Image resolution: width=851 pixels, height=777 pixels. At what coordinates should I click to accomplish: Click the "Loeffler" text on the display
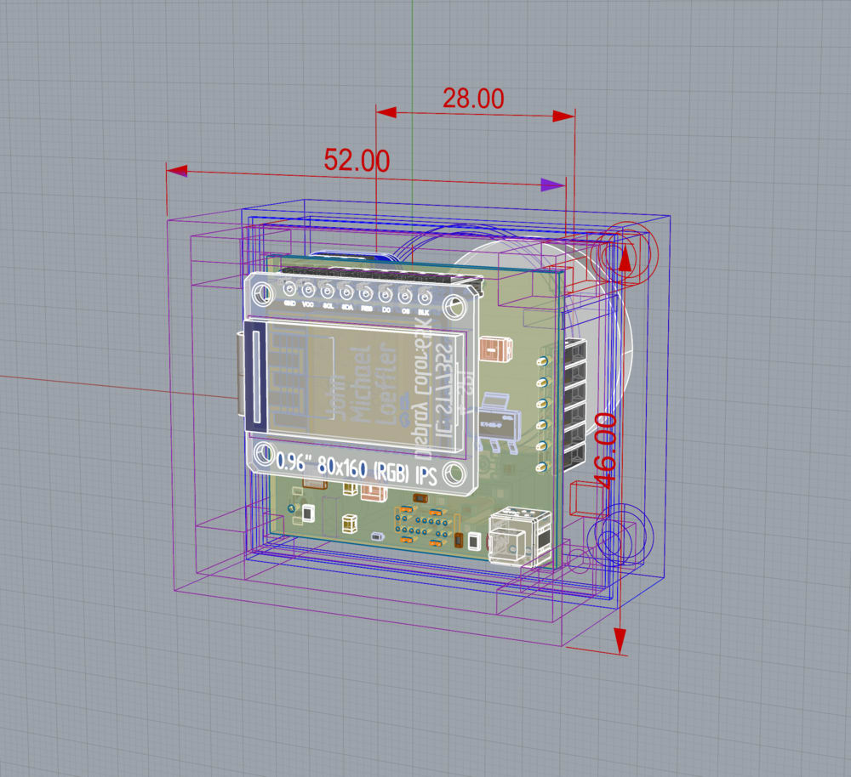386,383
